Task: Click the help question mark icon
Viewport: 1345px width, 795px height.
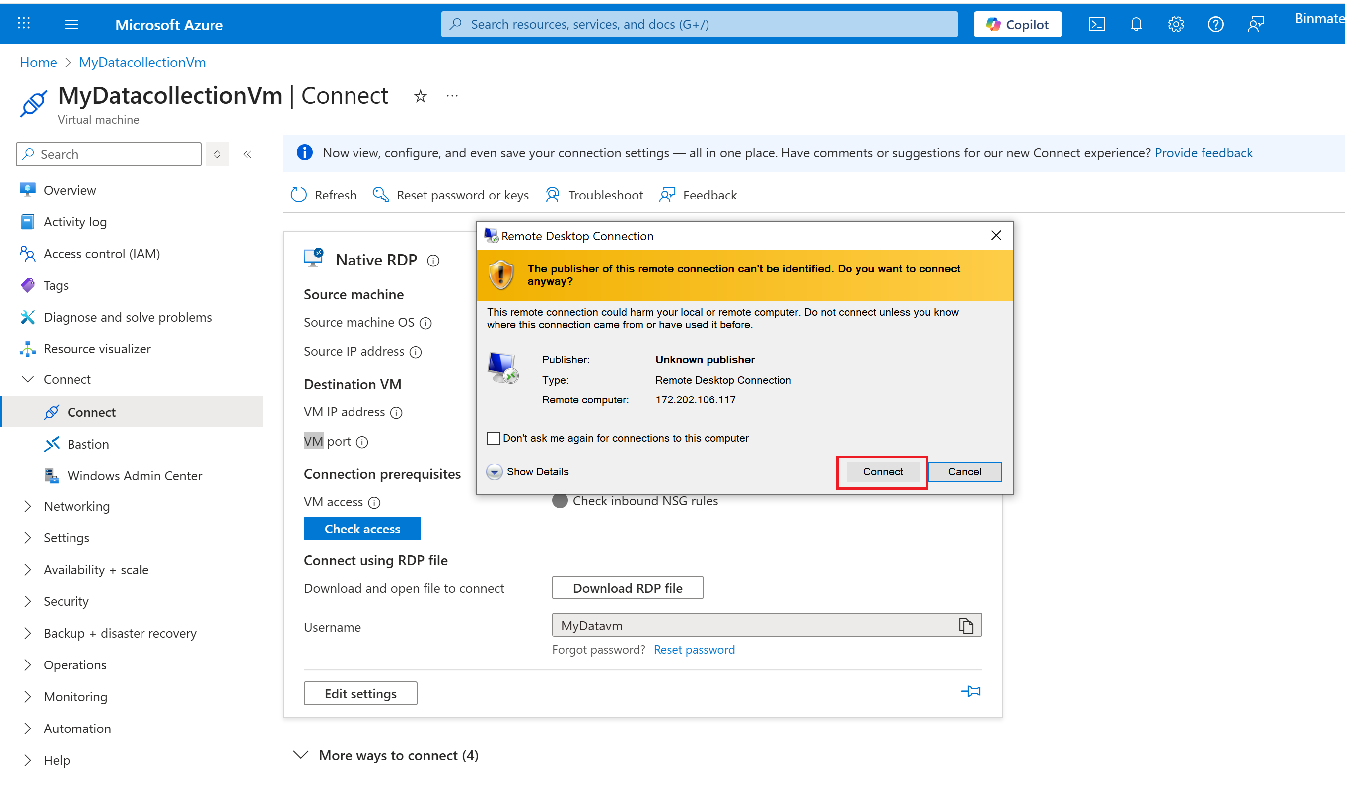Action: click(x=1215, y=25)
